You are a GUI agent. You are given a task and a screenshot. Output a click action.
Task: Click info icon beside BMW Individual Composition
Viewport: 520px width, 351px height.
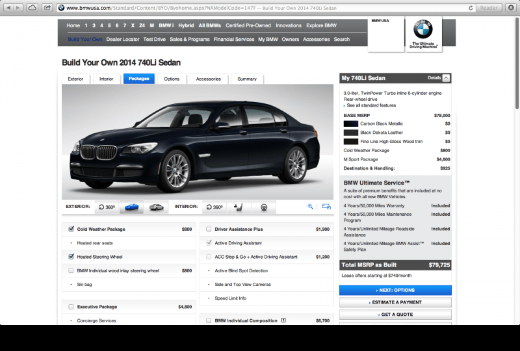[x=283, y=320]
